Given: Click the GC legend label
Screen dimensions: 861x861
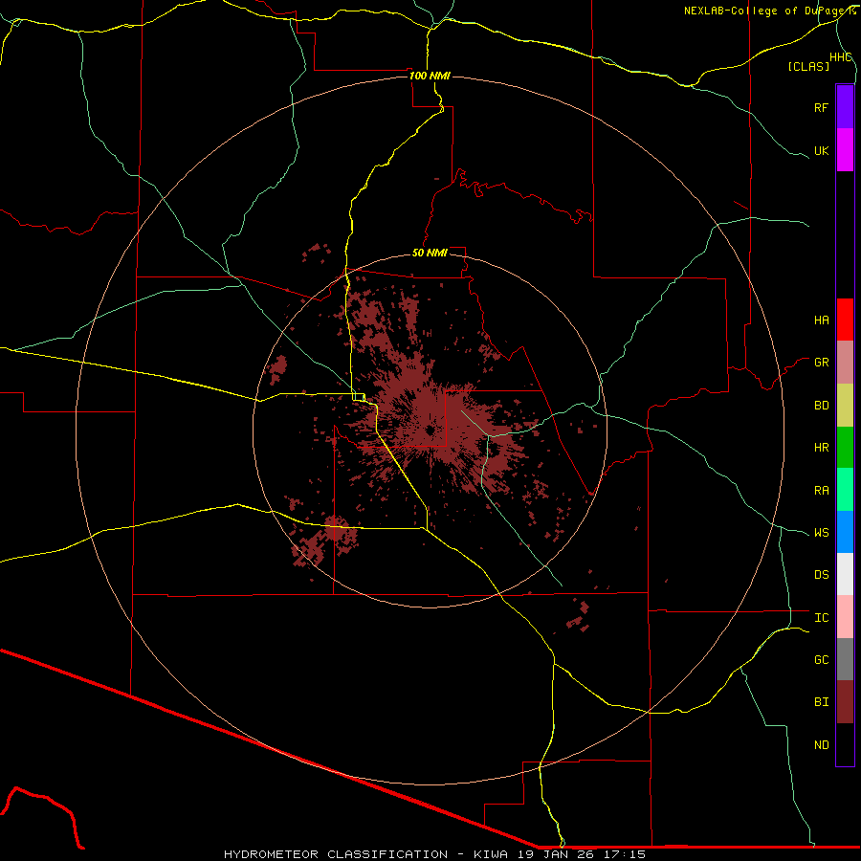Looking at the screenshot, I should coord(821,660).
